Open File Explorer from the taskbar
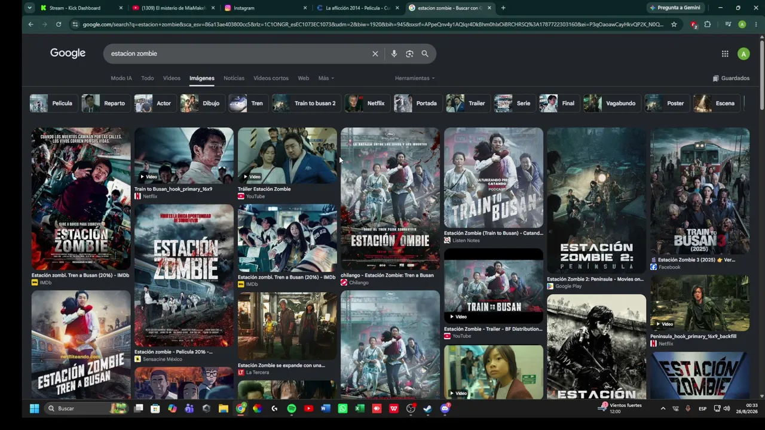Viewport: 765px width, 430px height. 224,408
